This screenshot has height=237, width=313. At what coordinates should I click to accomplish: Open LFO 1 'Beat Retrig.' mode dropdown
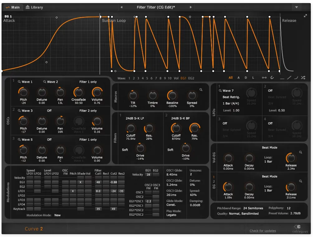(231, 97)
